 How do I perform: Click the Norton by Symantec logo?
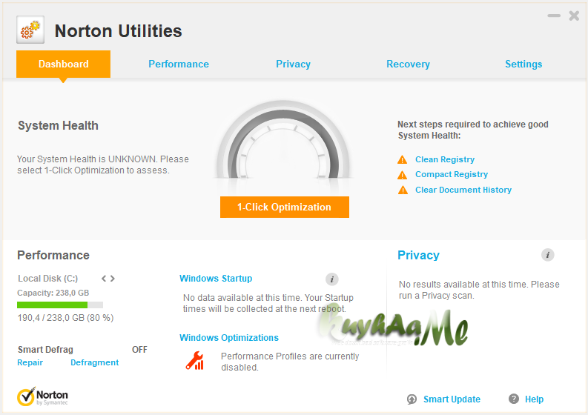coord(42,396)
